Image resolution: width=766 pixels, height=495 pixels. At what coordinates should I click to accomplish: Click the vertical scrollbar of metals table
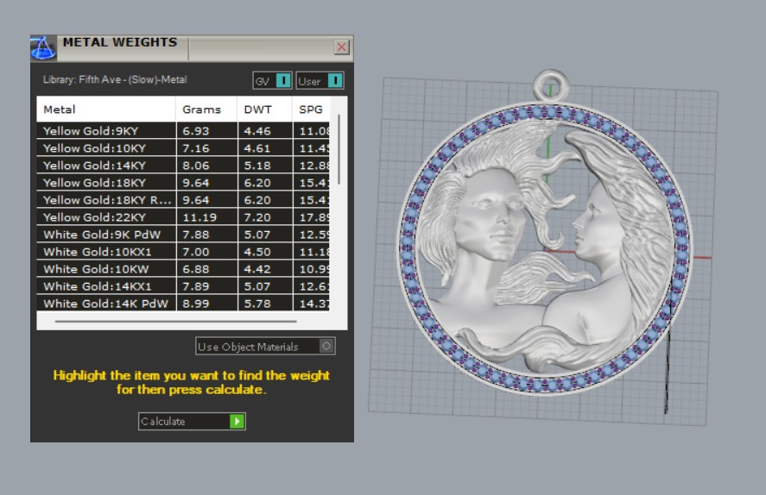[339, 149]
